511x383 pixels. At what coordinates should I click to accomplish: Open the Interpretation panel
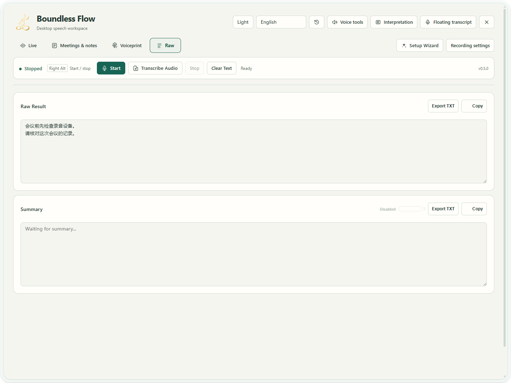point(394,22)
